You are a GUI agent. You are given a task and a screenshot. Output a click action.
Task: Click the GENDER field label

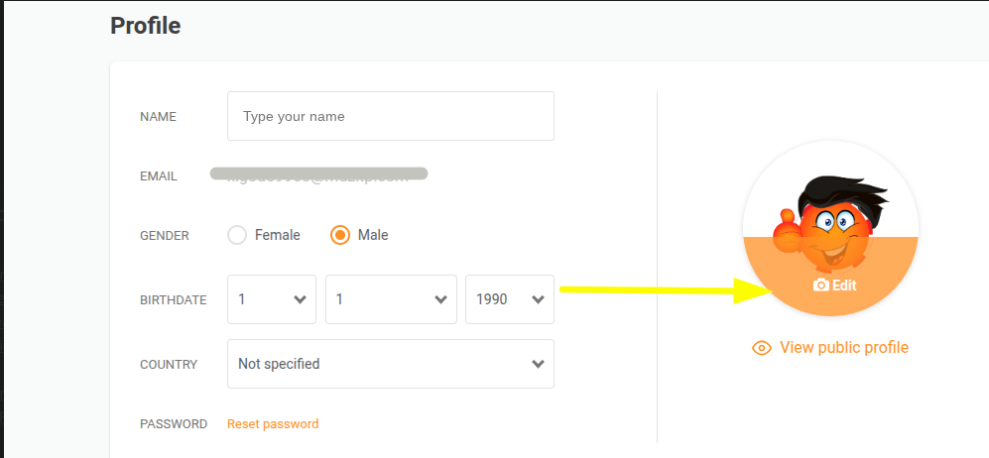[165, 236]
